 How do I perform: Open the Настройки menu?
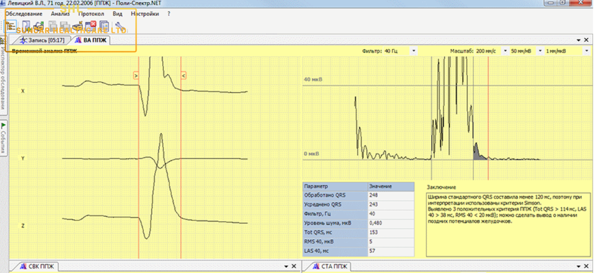pos(145,14)
